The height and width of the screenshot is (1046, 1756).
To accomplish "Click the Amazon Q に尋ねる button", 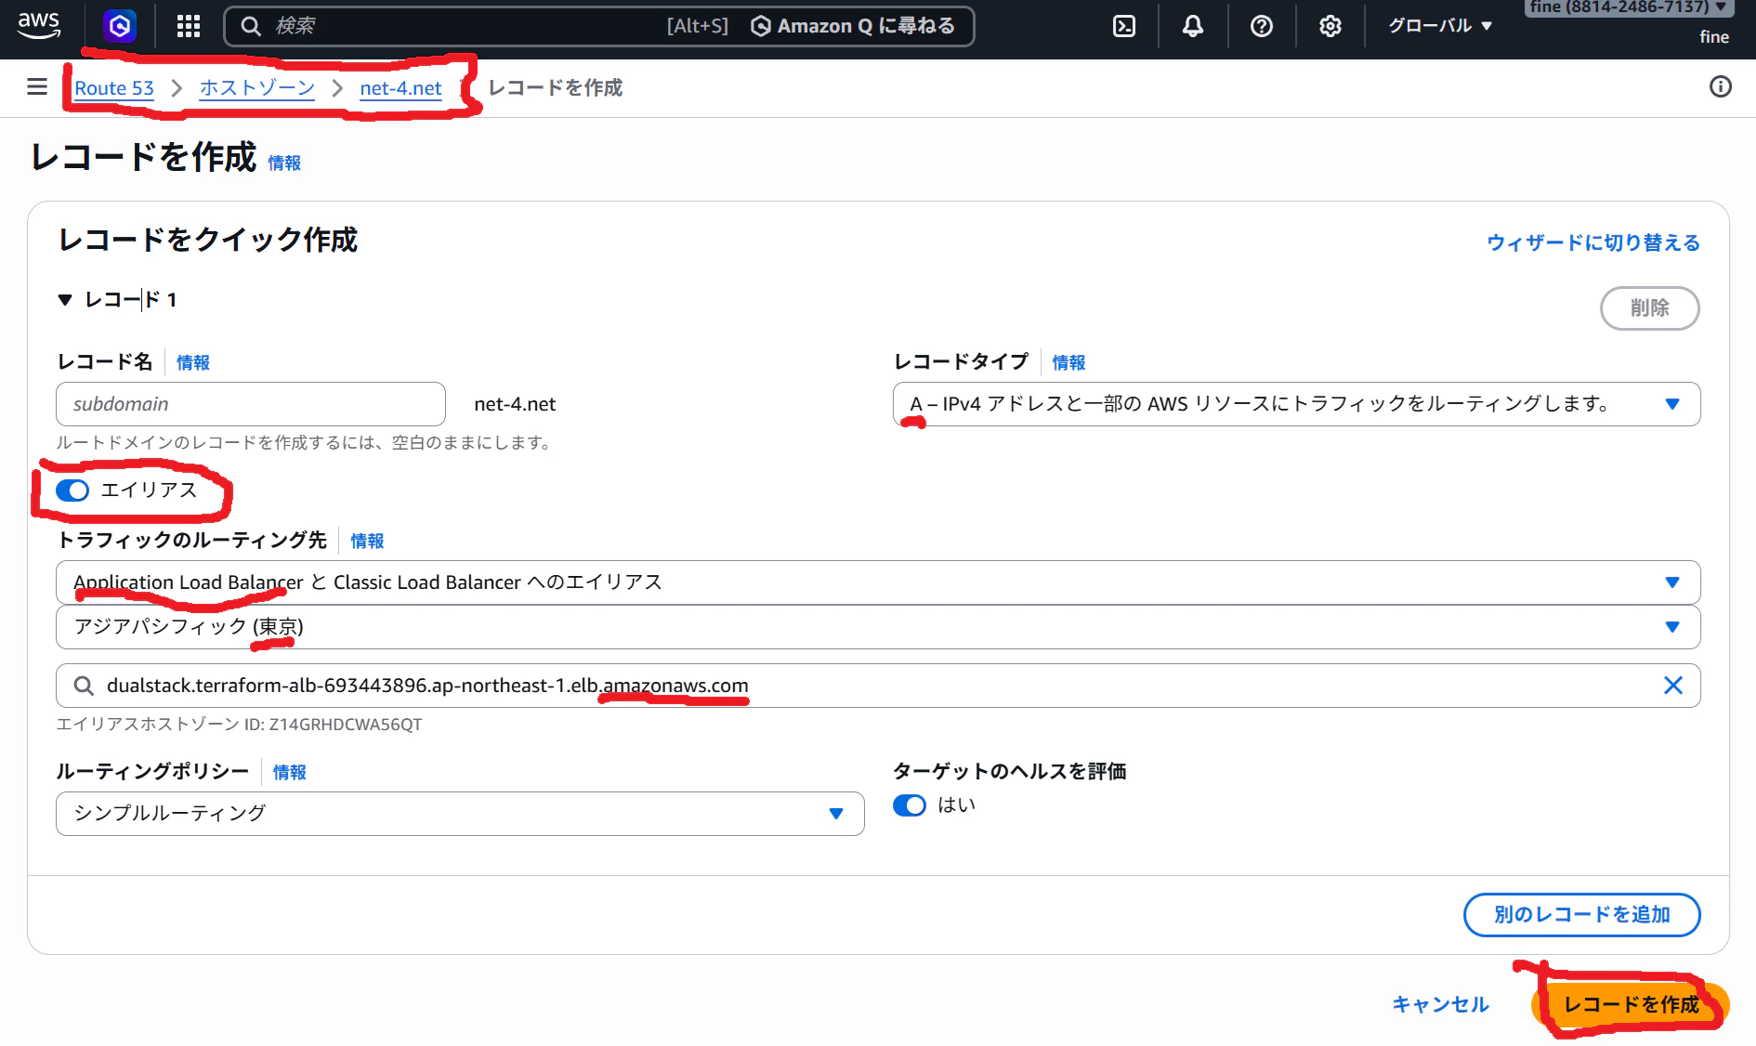I will click(x=853, y=26).
